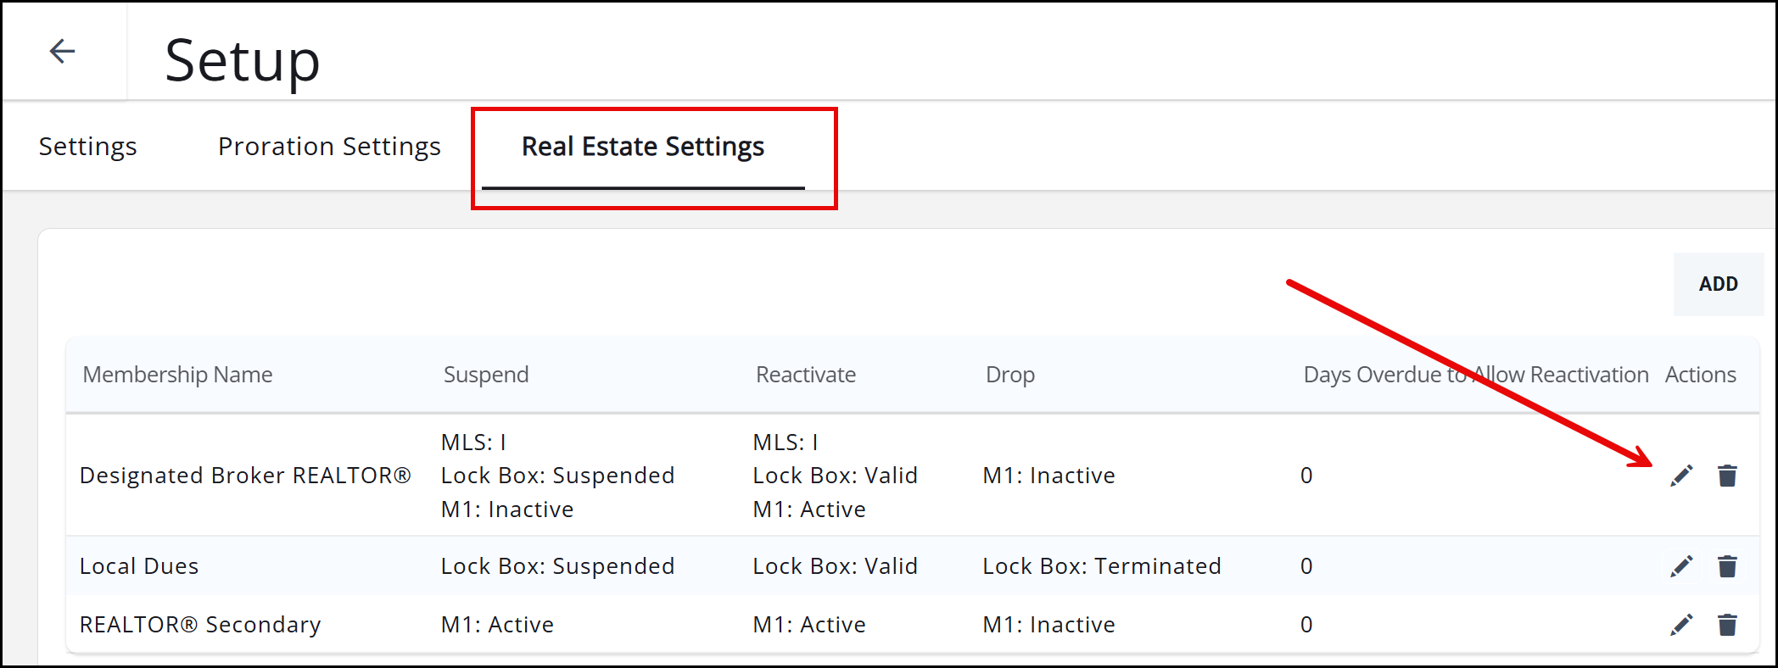Switch to the Proration Settings tab
1778x668 pixels.
[329, 147]
